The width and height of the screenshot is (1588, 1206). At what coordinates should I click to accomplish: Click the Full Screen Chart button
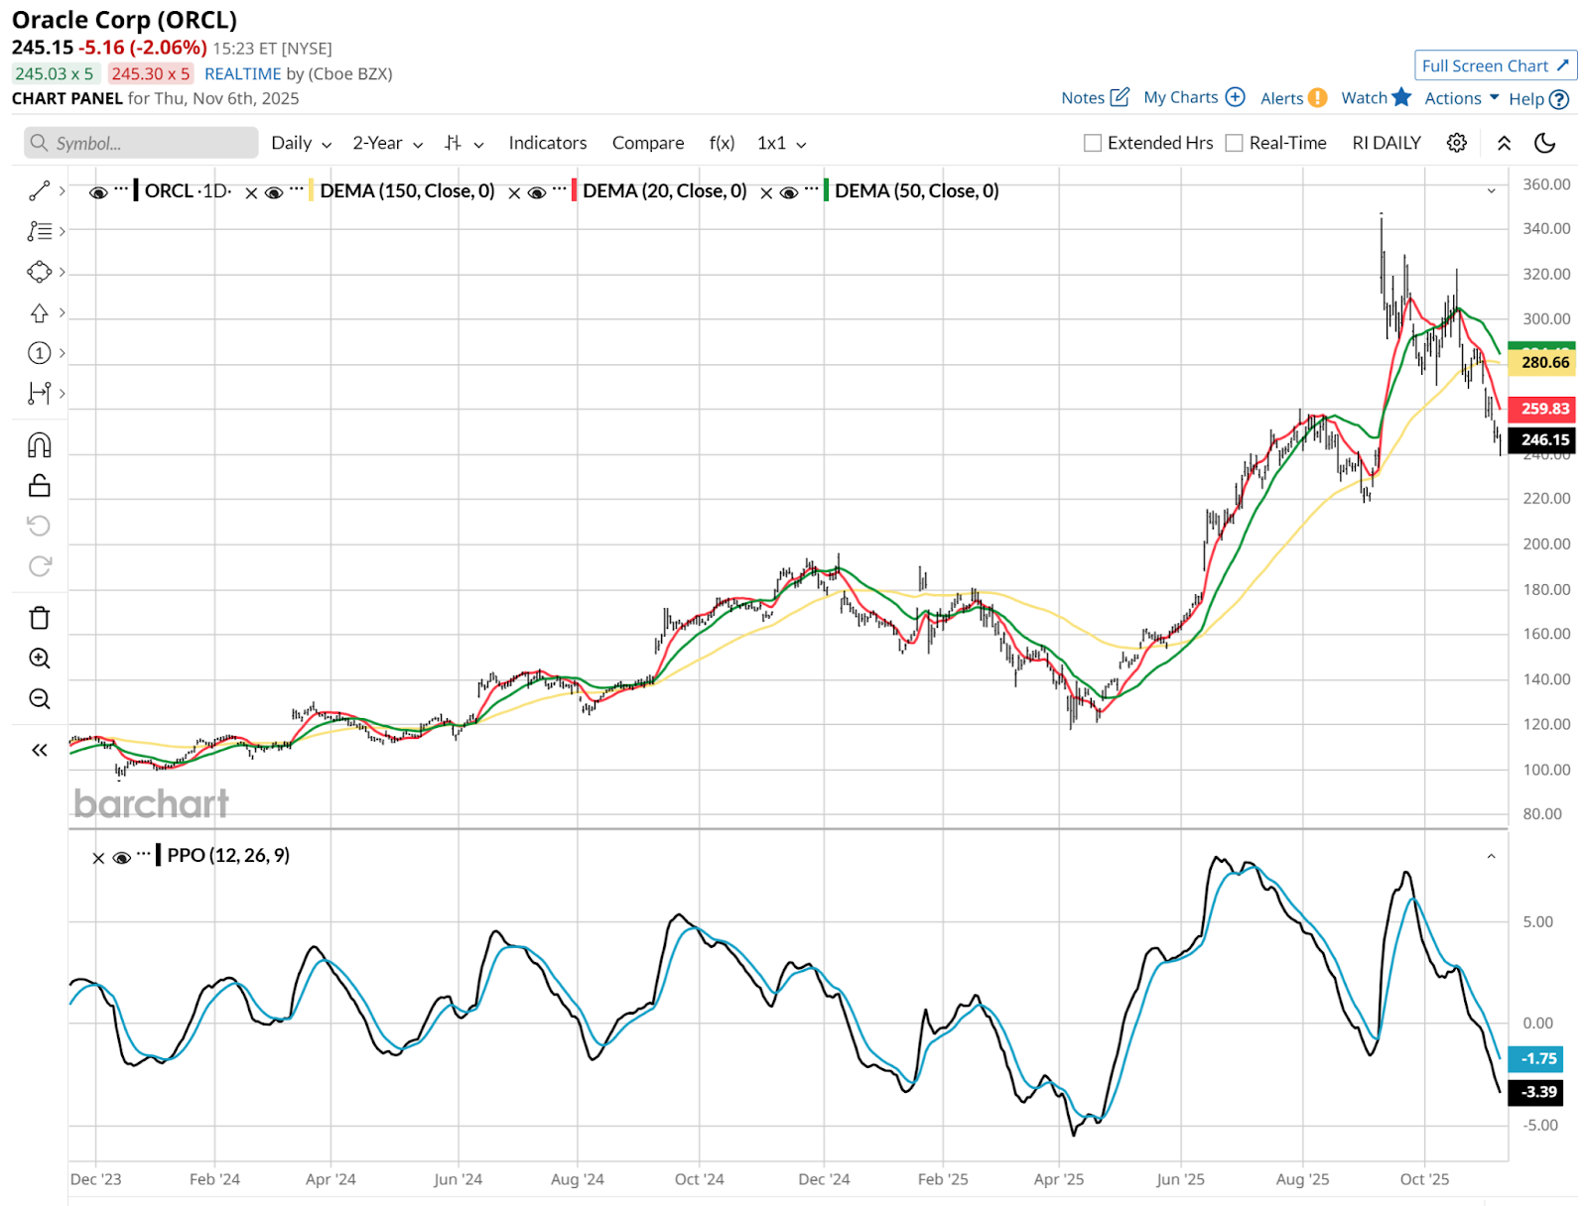[x=1495, y=65]
